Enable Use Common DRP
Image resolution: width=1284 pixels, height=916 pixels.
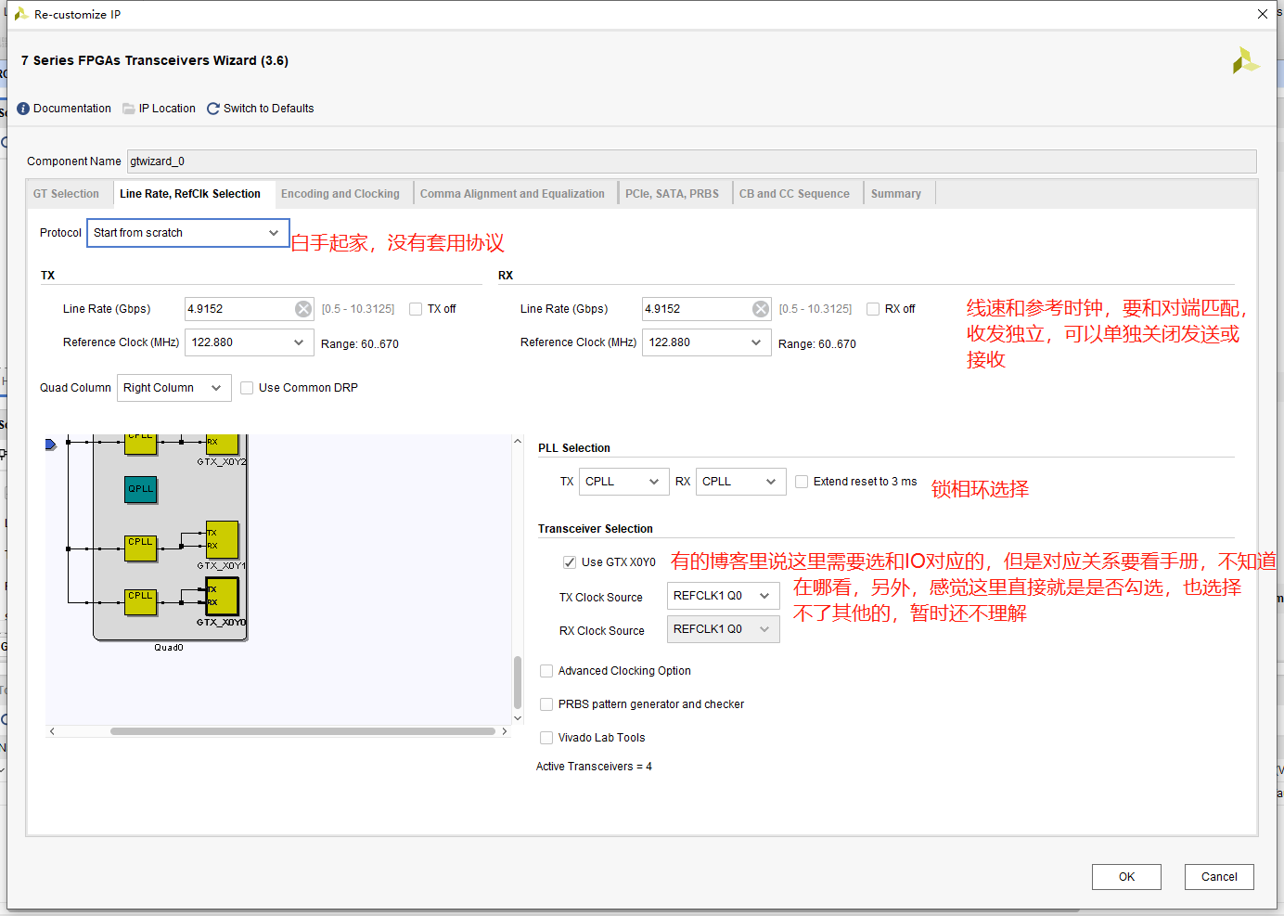[x=247, y=388]
